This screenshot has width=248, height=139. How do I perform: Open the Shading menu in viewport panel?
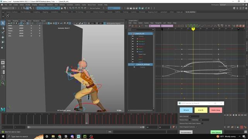[x=15, y=21]
